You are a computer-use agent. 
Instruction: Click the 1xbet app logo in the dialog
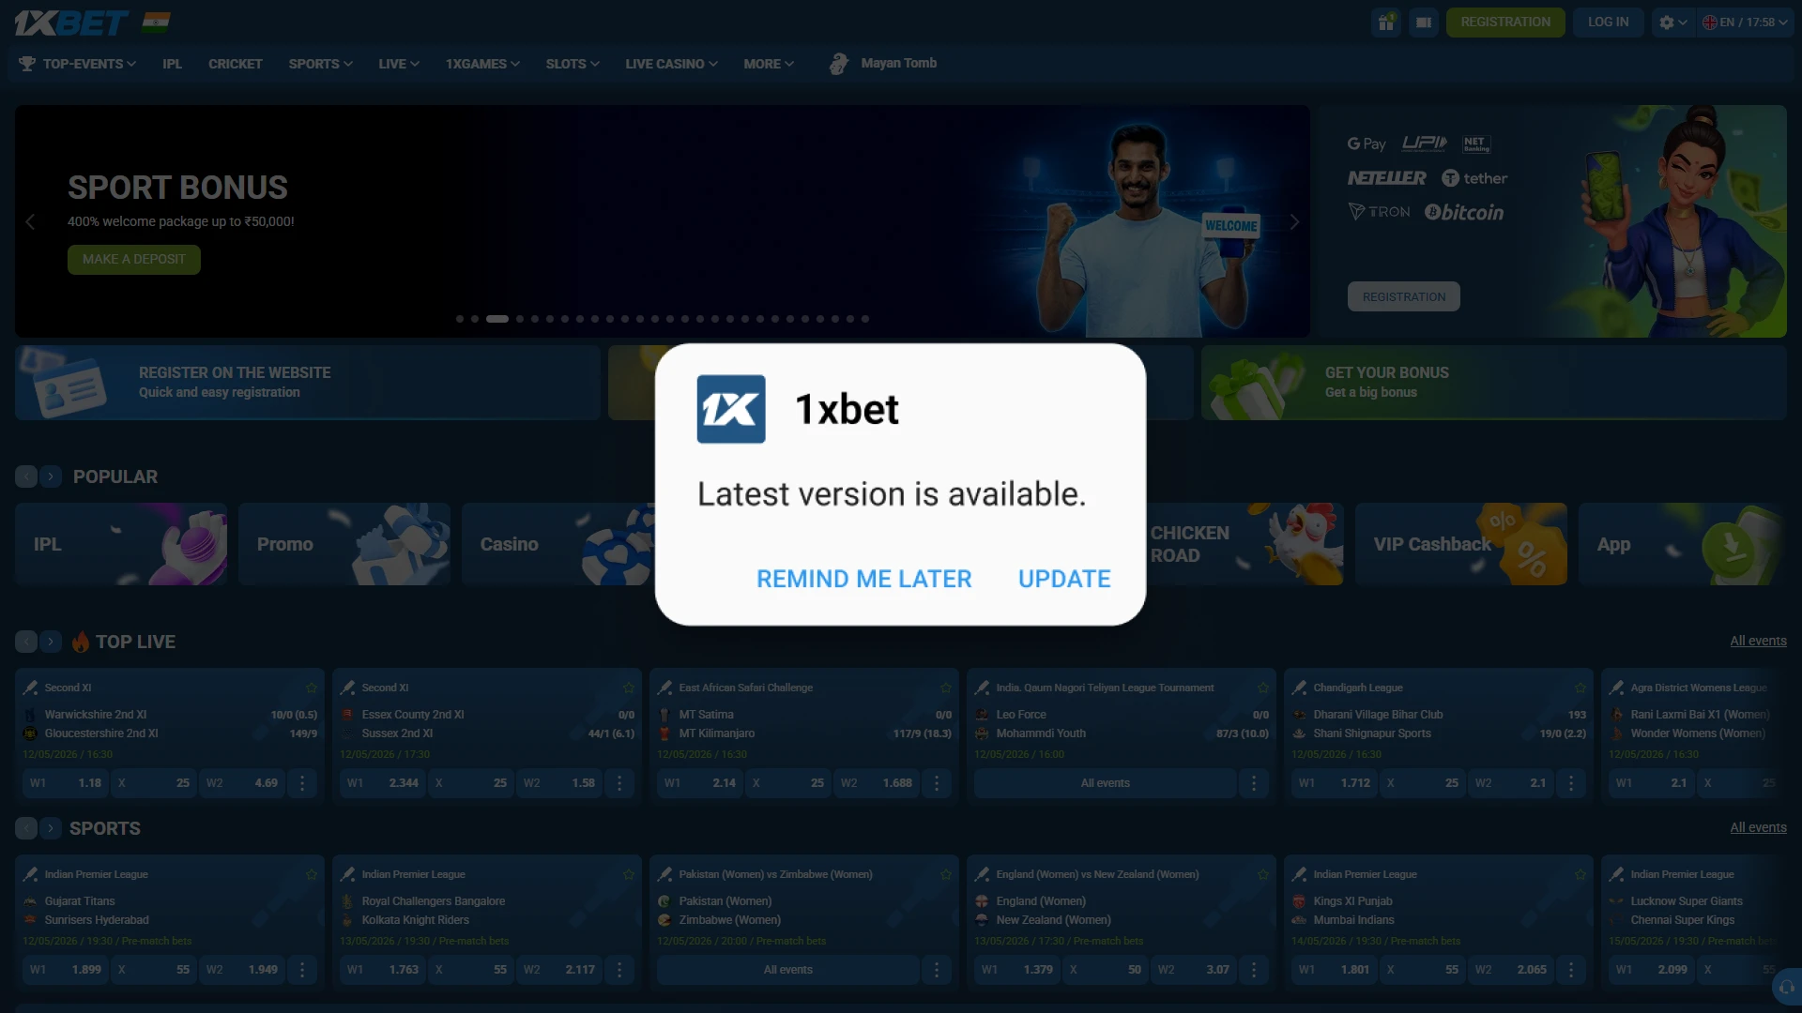[731, 409]
